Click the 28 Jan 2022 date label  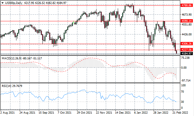161,113
